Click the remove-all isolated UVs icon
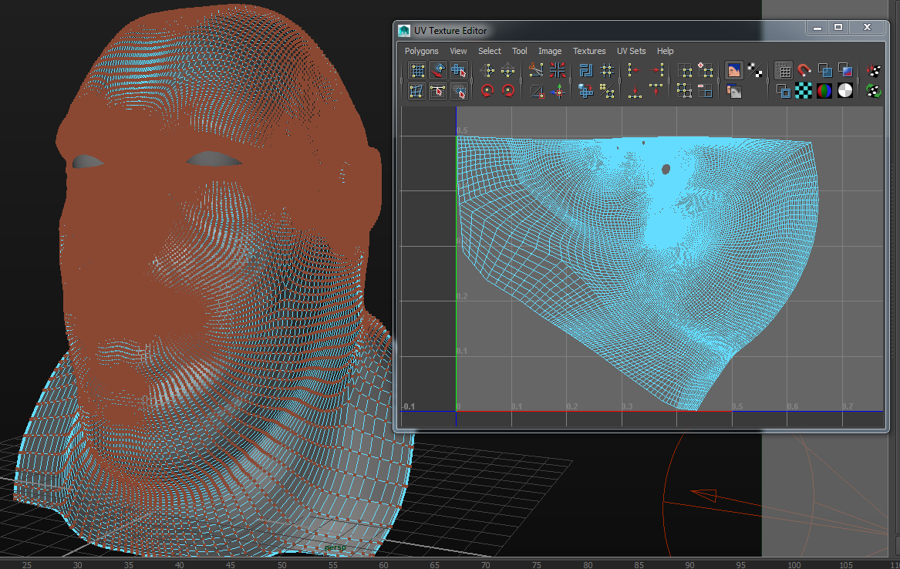The height and width of the screenshot is (569, 900). [x=684, y=91]
